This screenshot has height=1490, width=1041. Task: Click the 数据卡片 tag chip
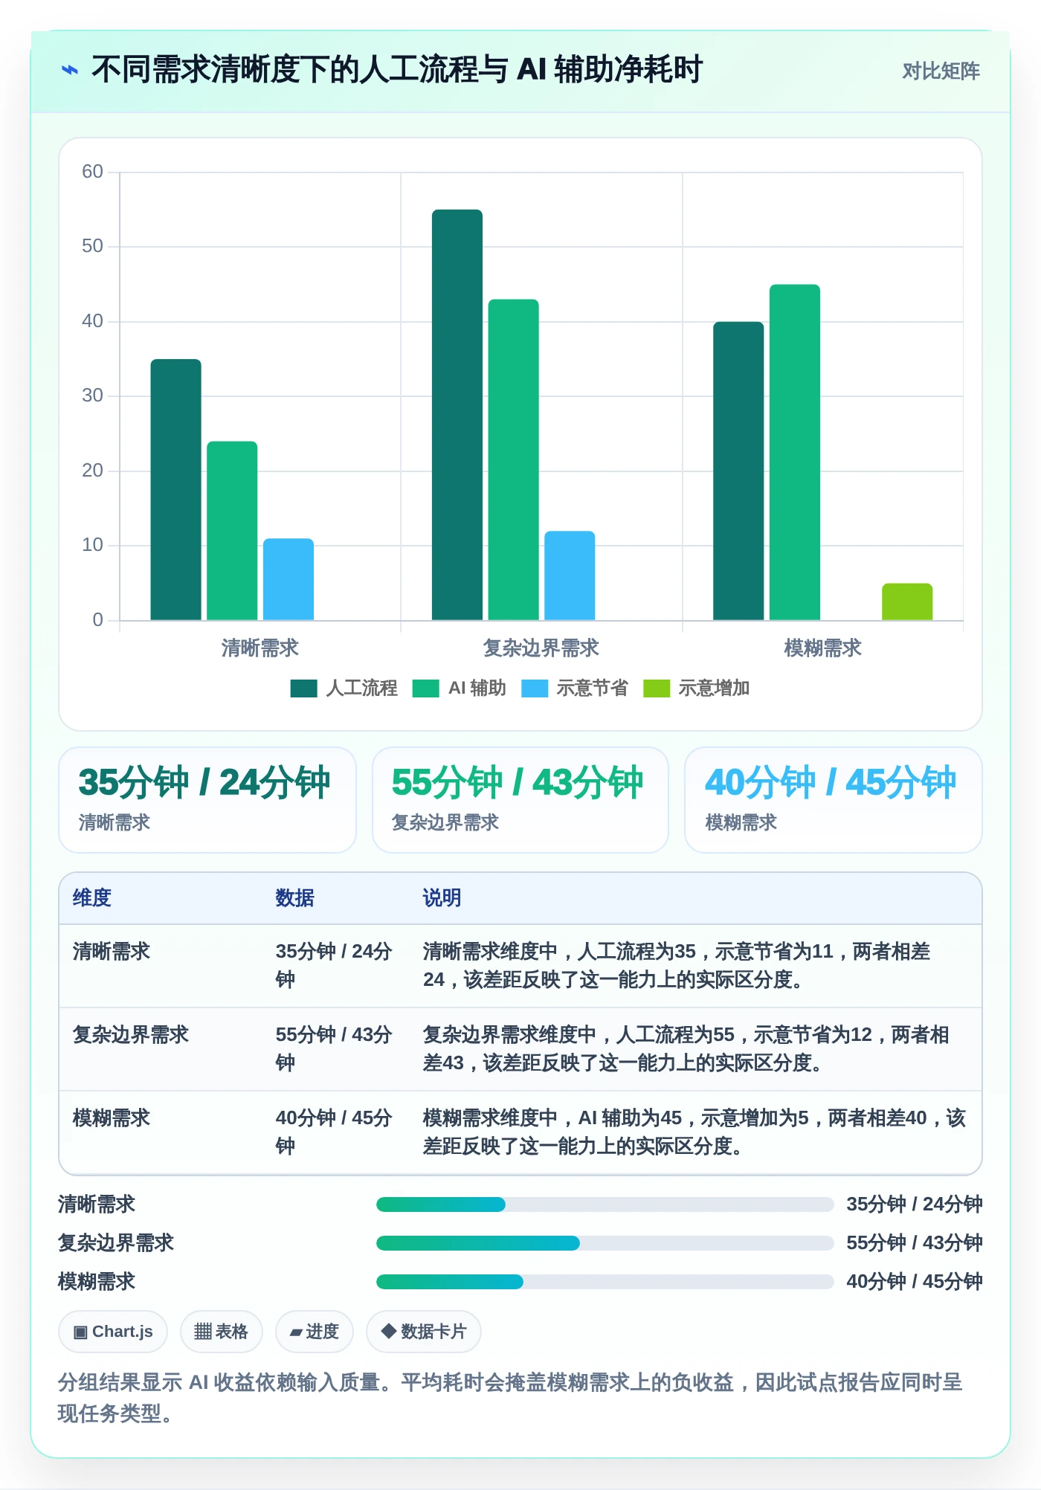click(424, 1332)
